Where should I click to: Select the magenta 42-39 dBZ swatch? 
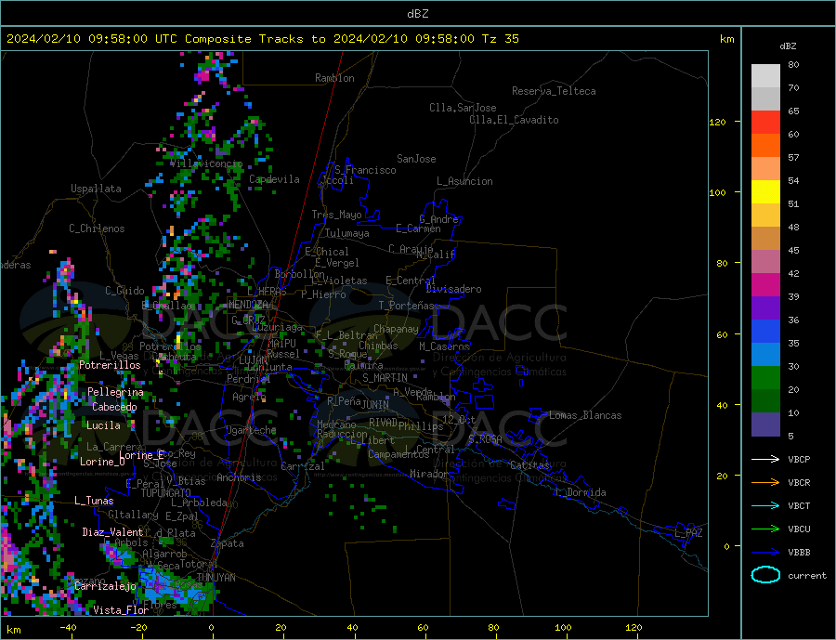(765, 285)
